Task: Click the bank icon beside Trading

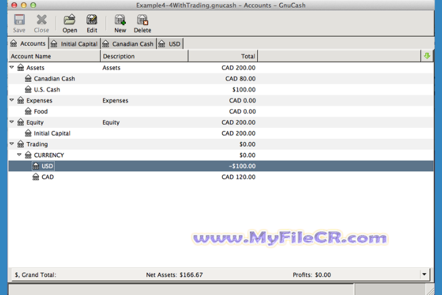Action: (x=21, y=144)
